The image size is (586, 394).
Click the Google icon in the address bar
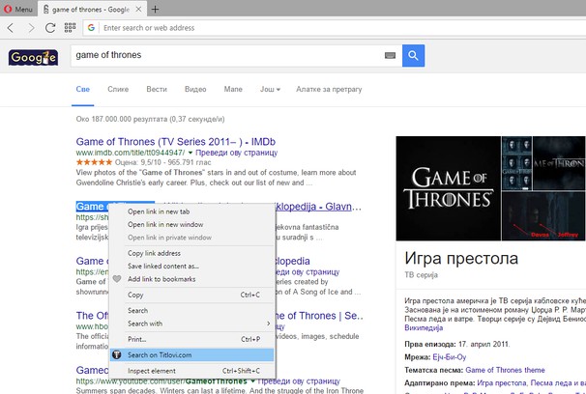point(91,28)
